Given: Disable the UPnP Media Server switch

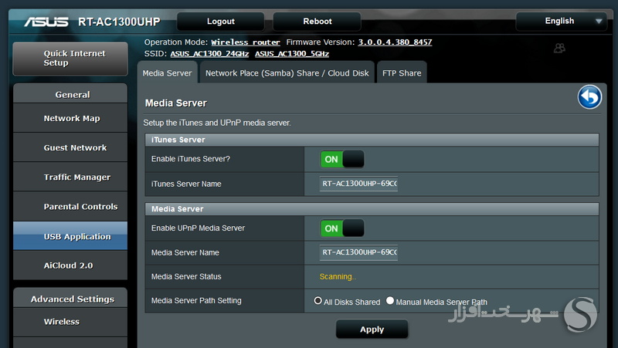Looking at the screenshot, I should point(342,228).
